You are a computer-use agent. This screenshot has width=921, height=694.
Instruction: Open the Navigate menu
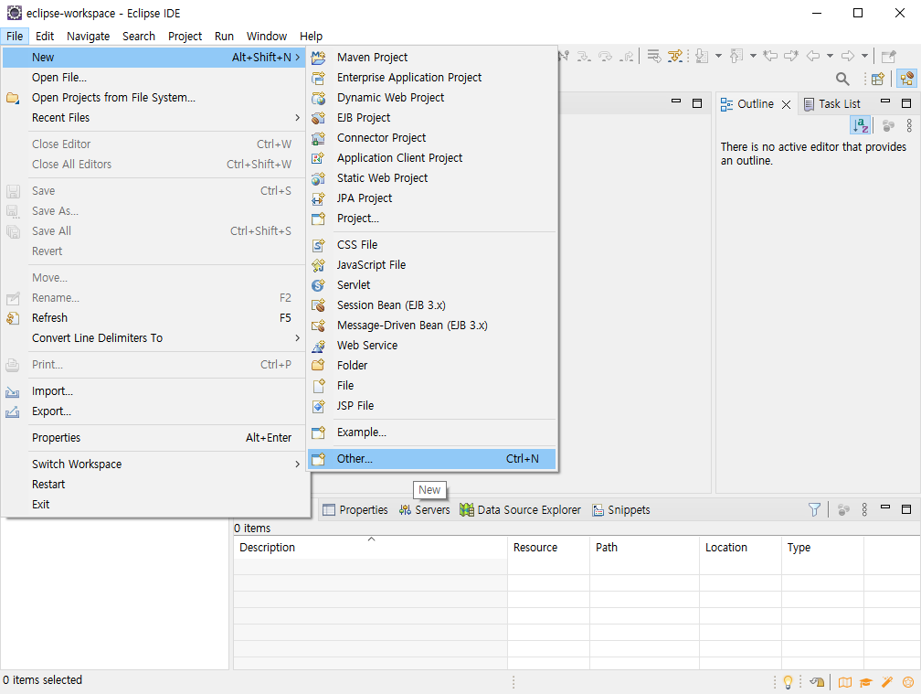coord(88,36)
